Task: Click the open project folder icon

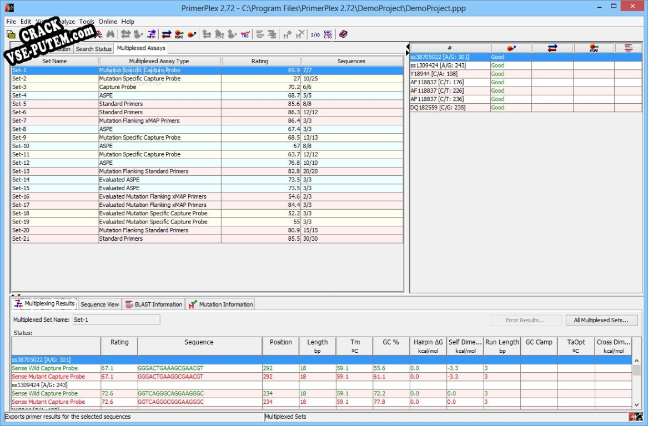Action: pyautogui.click(x=11, y=34)
